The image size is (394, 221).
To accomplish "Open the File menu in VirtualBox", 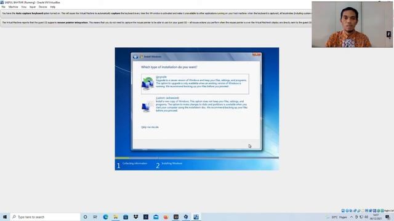I will click(4, 7).
